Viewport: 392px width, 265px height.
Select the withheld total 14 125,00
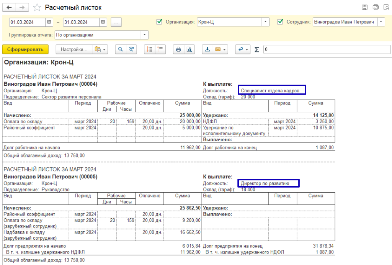click(323, 115)
